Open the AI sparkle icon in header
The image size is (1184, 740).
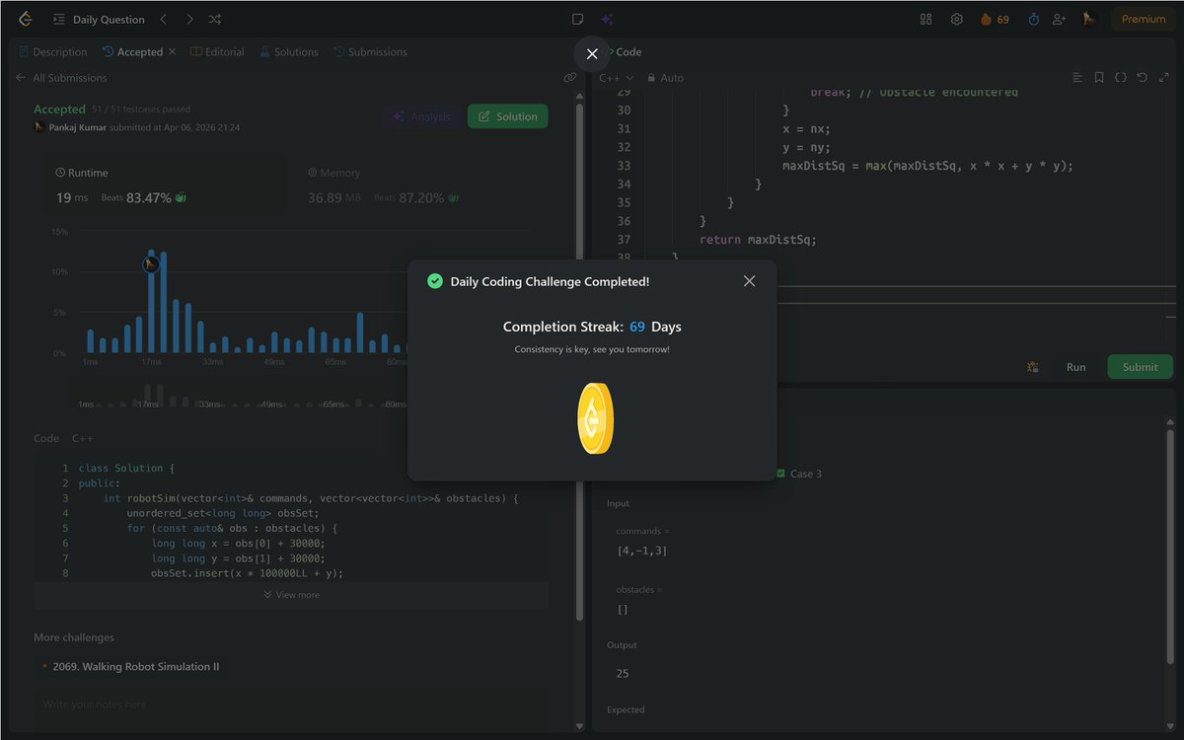click(606, 19)
